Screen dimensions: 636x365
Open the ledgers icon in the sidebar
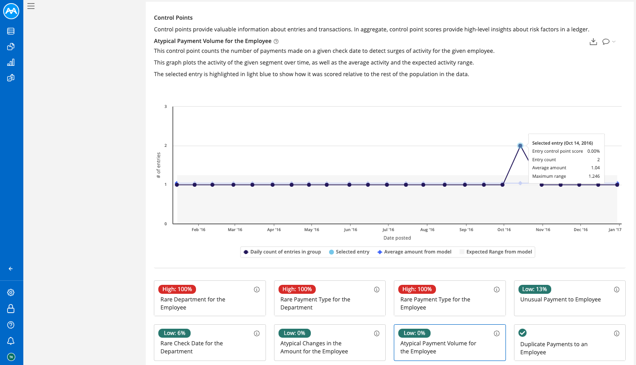click(11, 31)
